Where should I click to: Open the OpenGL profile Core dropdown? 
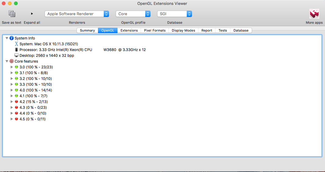(133, 14)
